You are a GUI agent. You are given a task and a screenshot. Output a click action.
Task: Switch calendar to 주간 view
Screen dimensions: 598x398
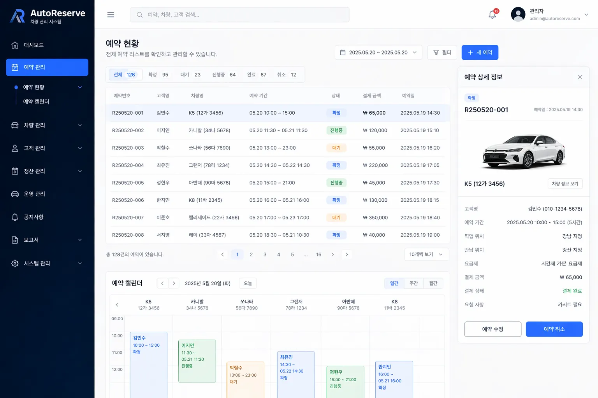pos(413,283)
